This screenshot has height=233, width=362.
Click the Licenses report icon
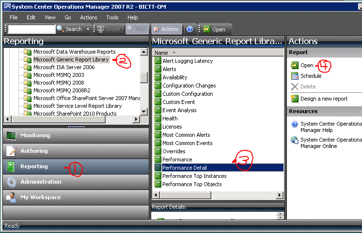click(x=157, y=127)
